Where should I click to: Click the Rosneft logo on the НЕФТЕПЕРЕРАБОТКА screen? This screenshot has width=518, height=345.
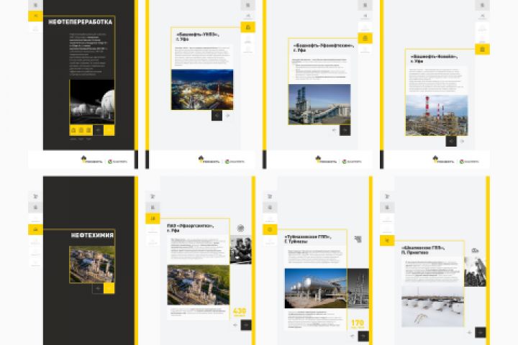(91, 160)
